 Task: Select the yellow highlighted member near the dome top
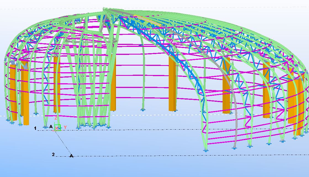(147, 20)
